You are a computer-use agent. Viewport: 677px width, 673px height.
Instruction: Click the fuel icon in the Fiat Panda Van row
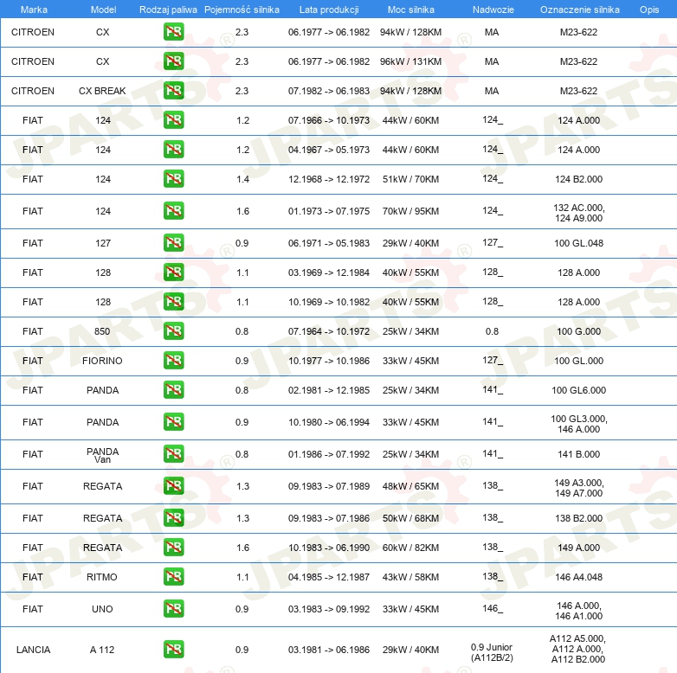173,454
